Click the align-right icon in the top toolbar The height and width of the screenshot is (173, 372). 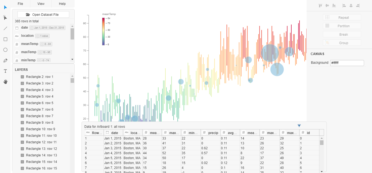(x=357, y=5)
